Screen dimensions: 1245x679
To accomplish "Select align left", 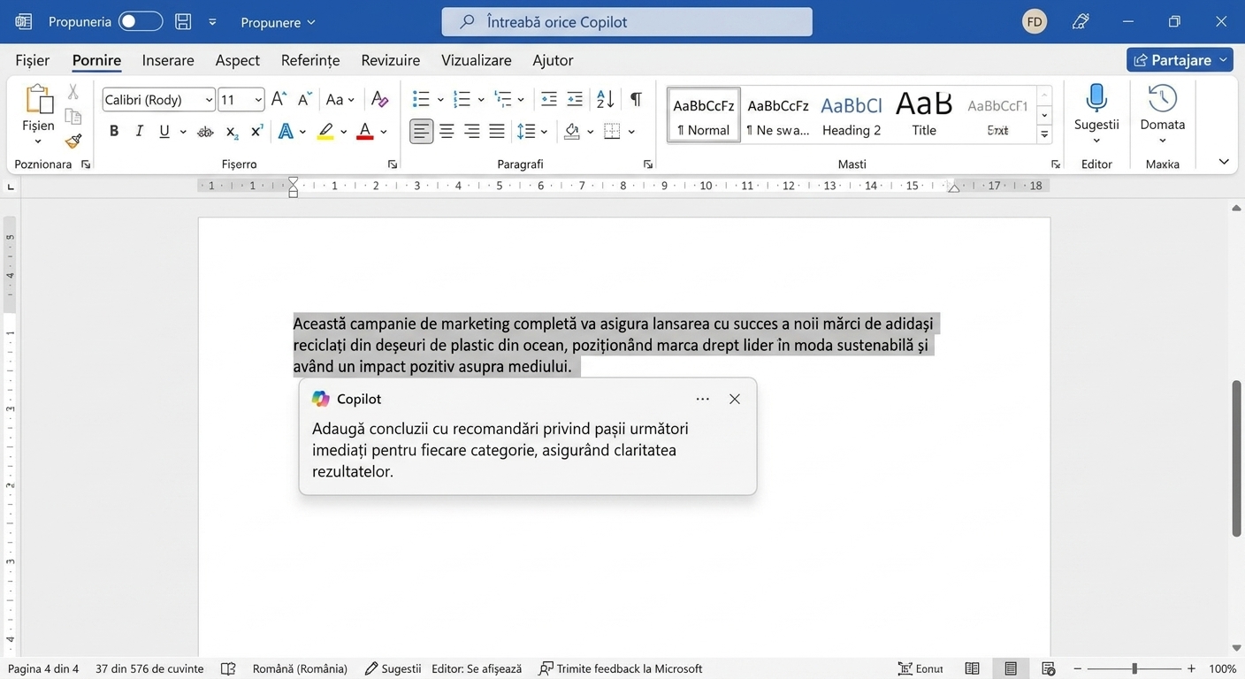I will pos(422,132).
